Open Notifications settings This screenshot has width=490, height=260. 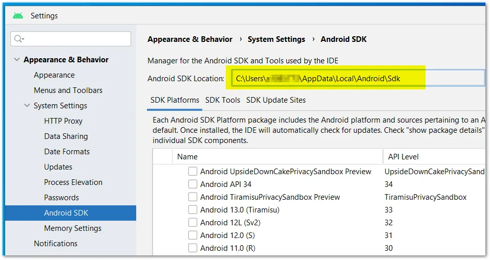[x=56, y=244]
